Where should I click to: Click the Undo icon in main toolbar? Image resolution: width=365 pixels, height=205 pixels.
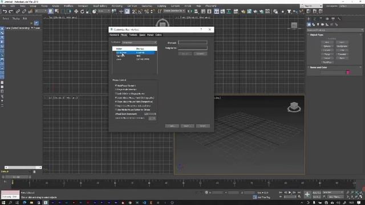tap(5, 11)
